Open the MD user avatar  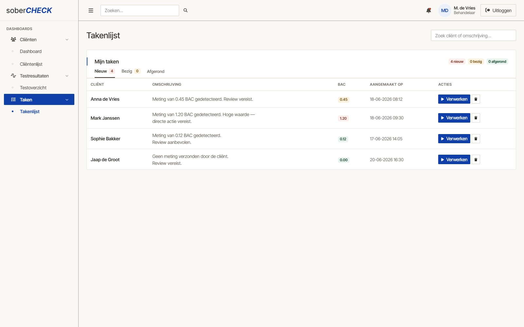(x=445, y=10)
